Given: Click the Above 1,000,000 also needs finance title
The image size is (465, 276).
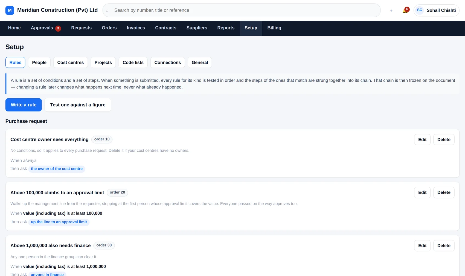Looking at the screenshot, I should tap(51, 246).
